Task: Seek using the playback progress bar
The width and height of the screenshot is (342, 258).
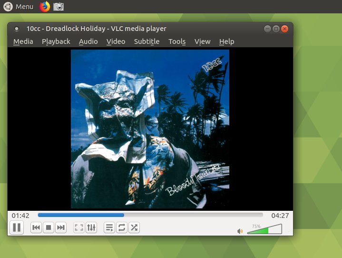Action: coord(150,215)
